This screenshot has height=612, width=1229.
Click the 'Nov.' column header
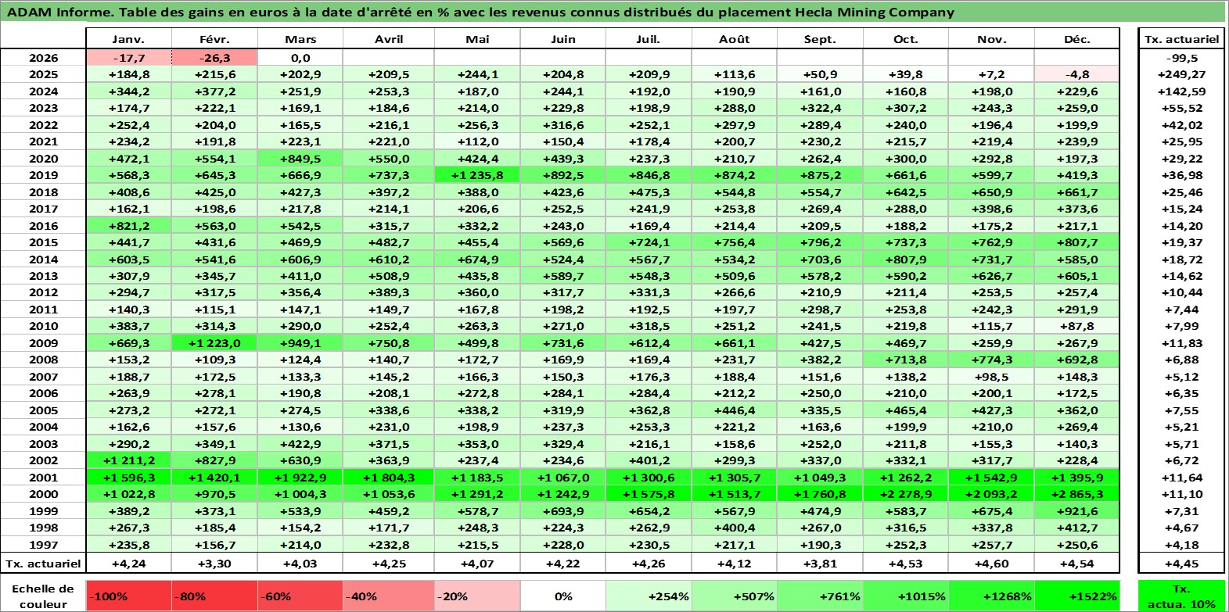point(991,39)
